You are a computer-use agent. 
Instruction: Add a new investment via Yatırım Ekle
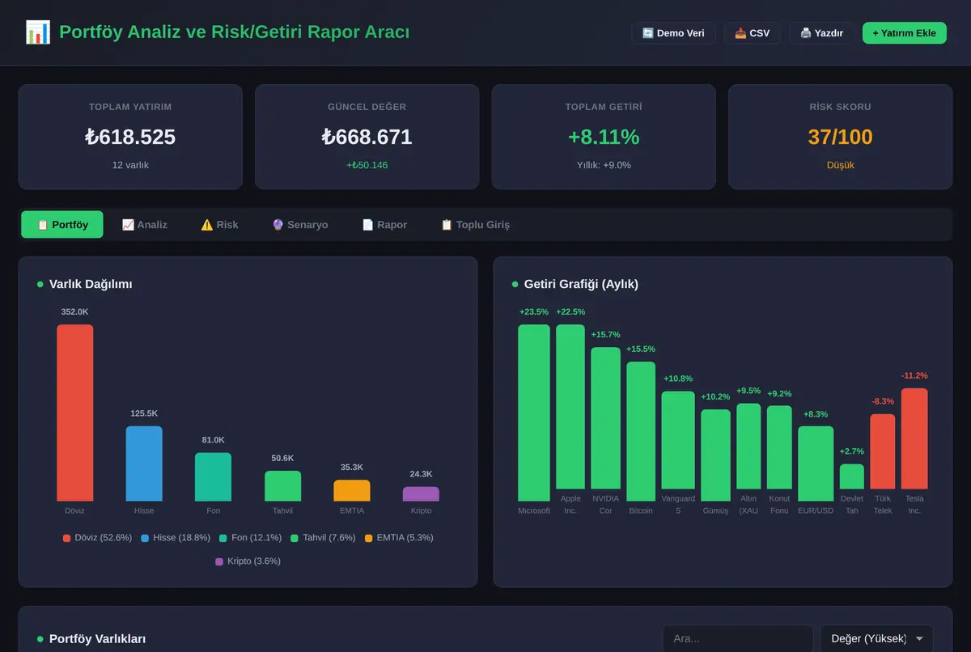tap(904, 33)
